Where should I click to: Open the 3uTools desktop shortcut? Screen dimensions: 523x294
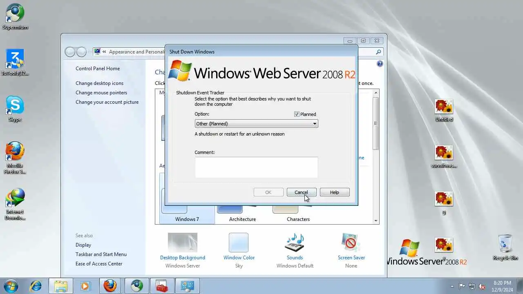tap(15, 62)
